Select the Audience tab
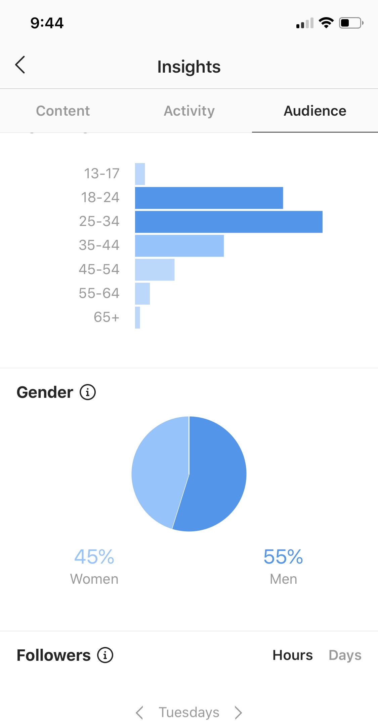Viewport: 378px width, 726px height. click(315, 111)
